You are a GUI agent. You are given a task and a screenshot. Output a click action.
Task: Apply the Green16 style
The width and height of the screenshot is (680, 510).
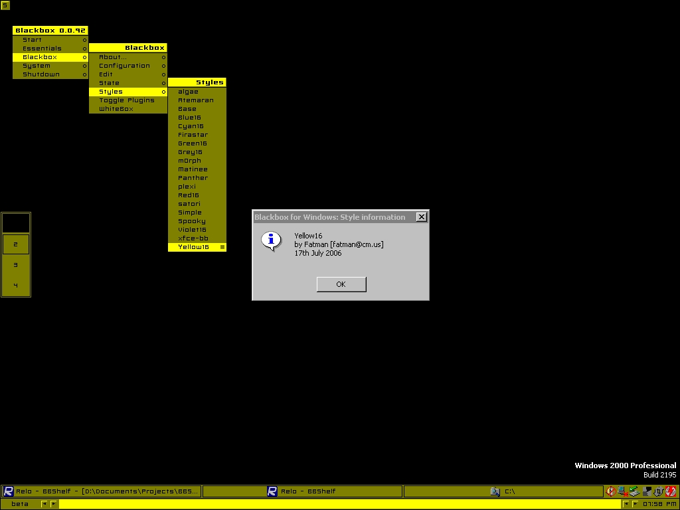[x=197, y=143]
